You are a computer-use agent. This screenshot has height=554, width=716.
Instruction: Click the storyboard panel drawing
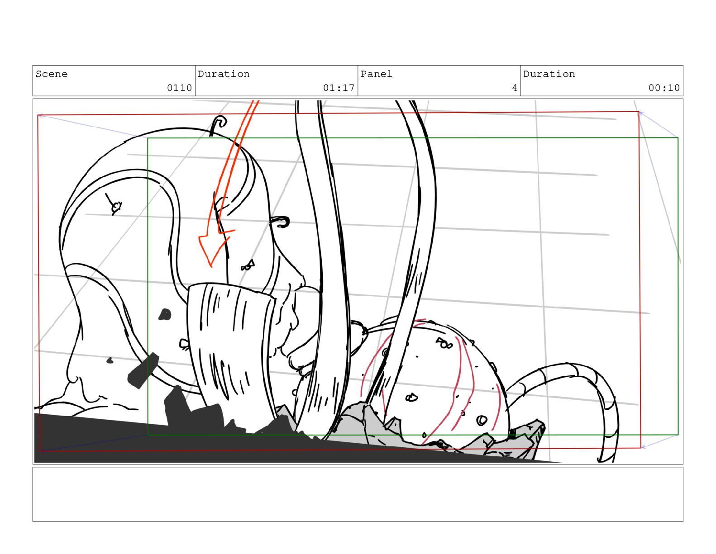click(358, 281)
